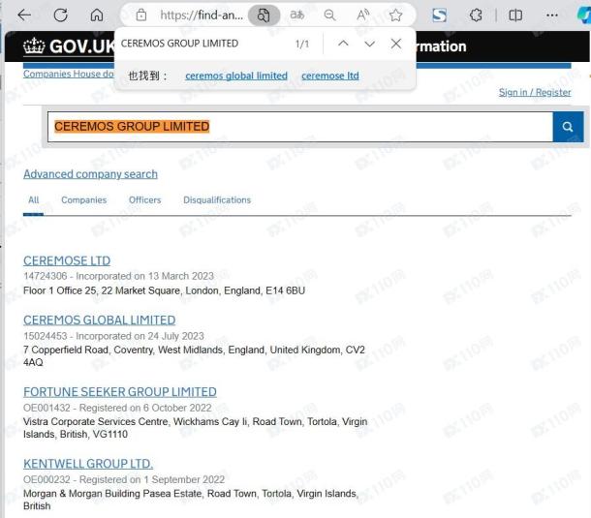Switch to the Companies tab
The height and width of the screenshot is (518, 591).
(84, 200)
